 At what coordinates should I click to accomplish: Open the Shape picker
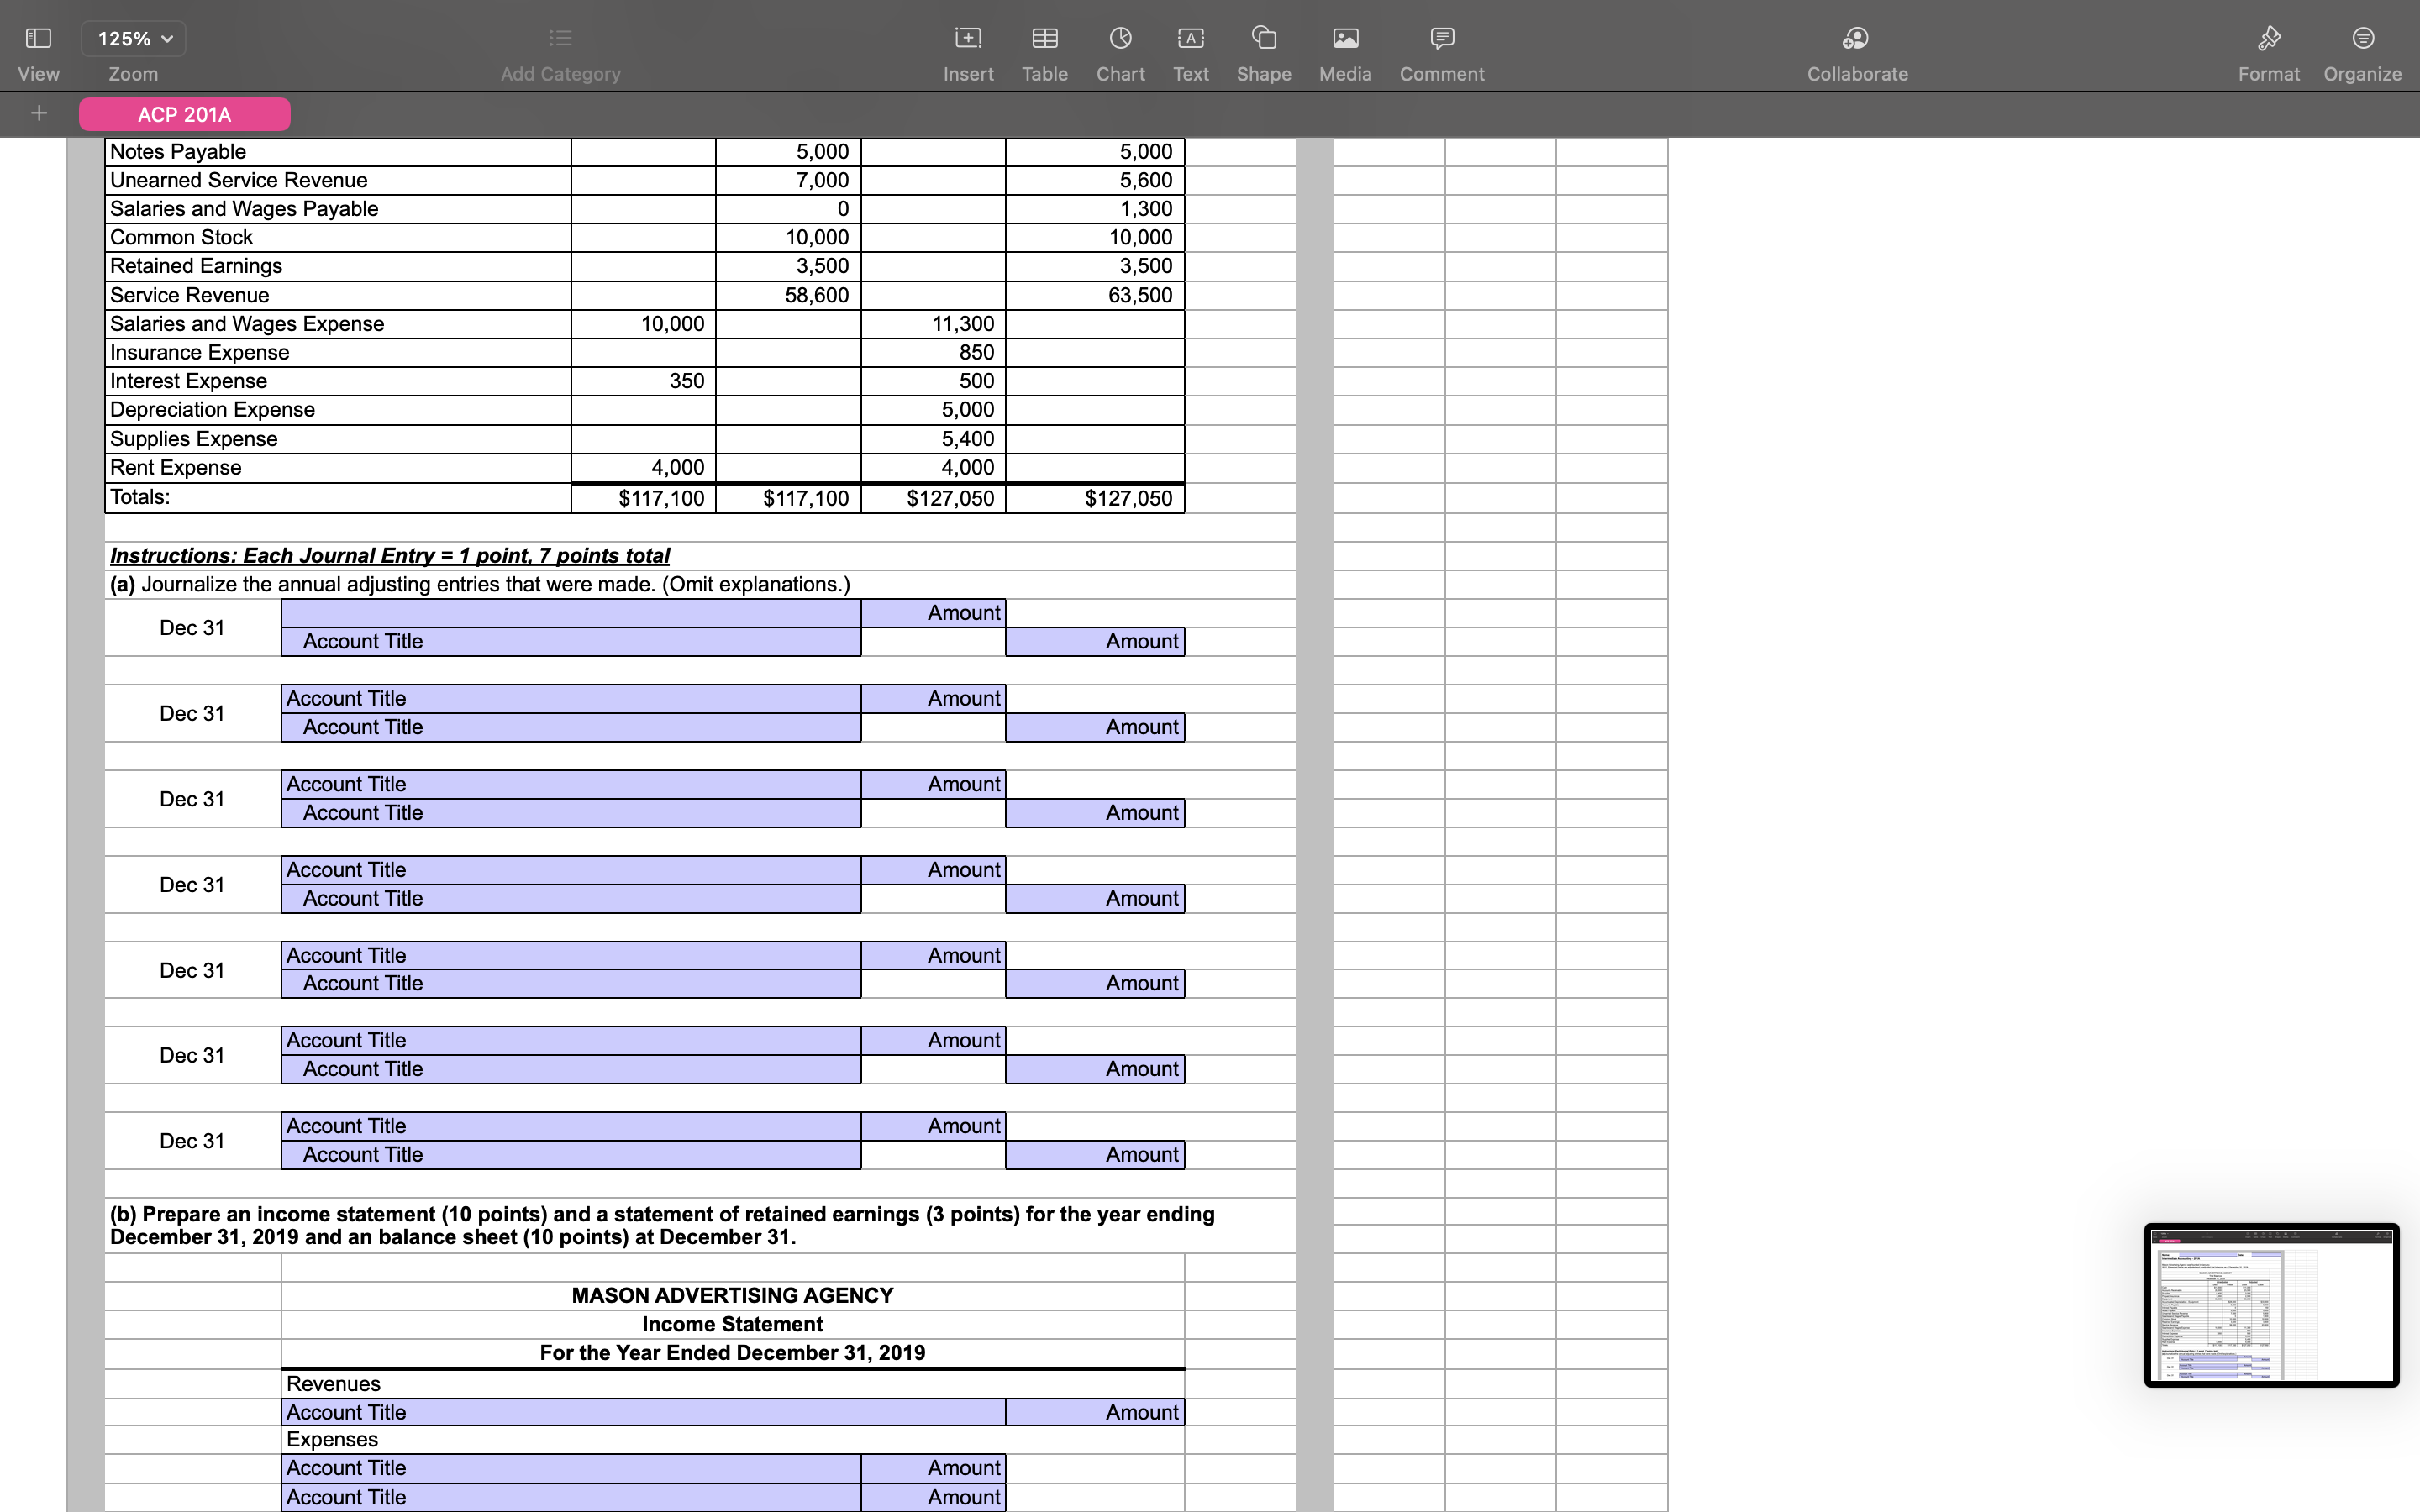tap(1263, 38)
